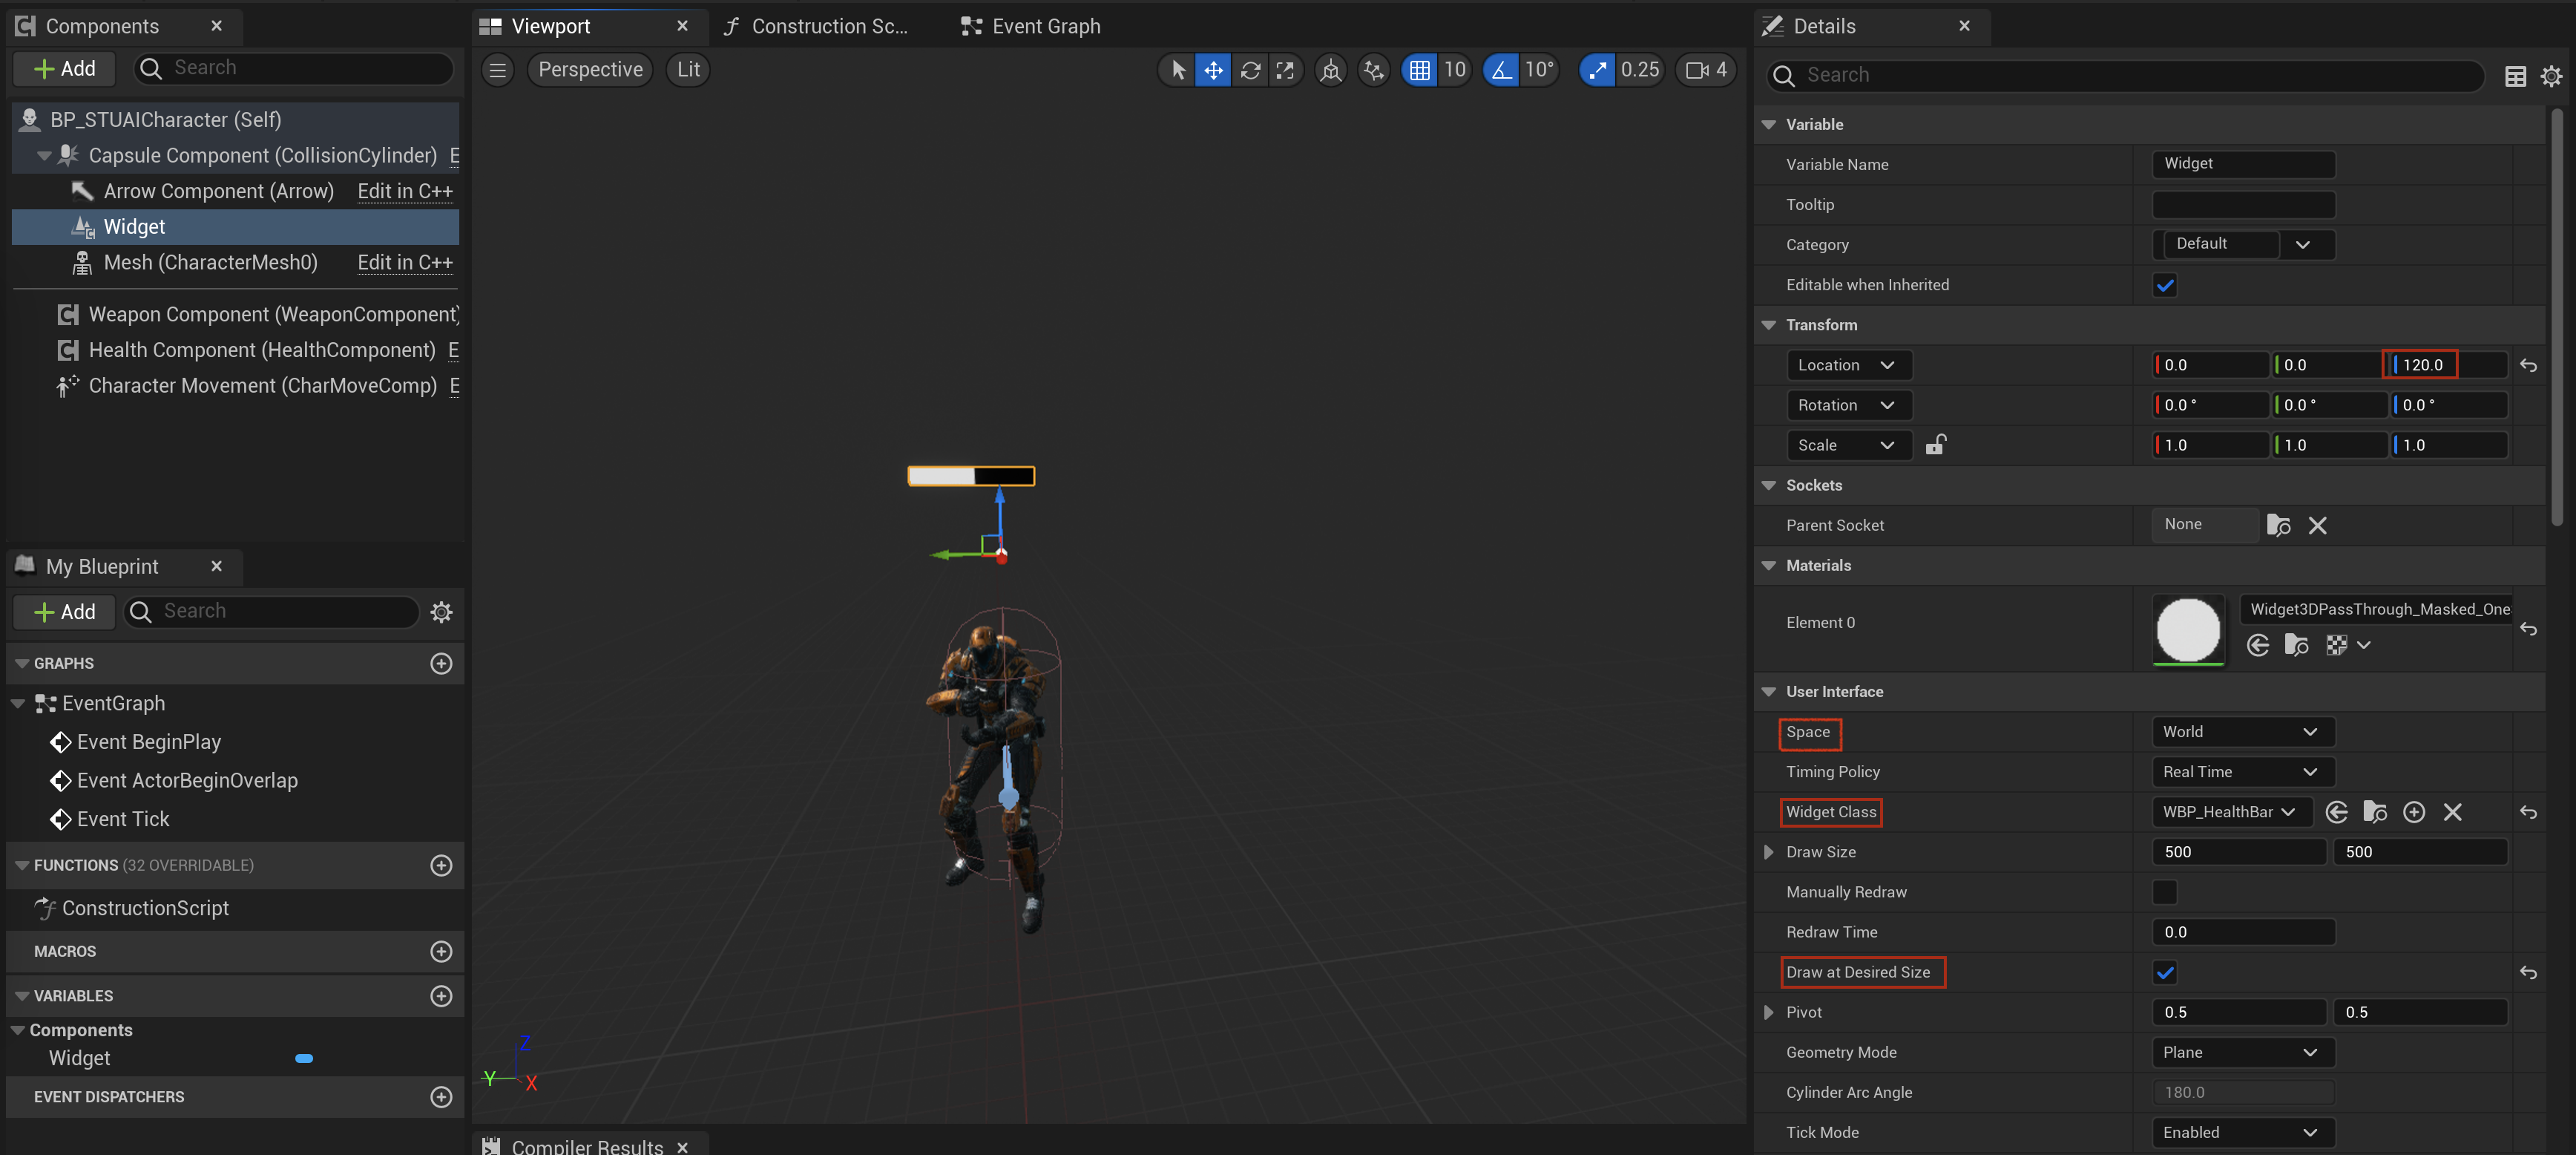The height and width of the screenshot is (1155, 2576).
Task: Open the camera speed setting
Action: [1706, 70]
